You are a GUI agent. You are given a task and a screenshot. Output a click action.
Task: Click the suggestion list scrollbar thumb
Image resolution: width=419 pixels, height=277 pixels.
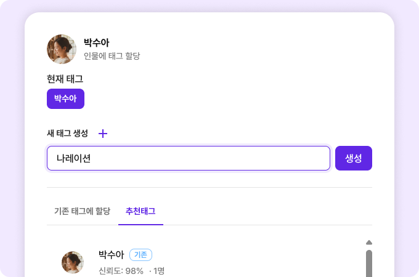(369, 263)
